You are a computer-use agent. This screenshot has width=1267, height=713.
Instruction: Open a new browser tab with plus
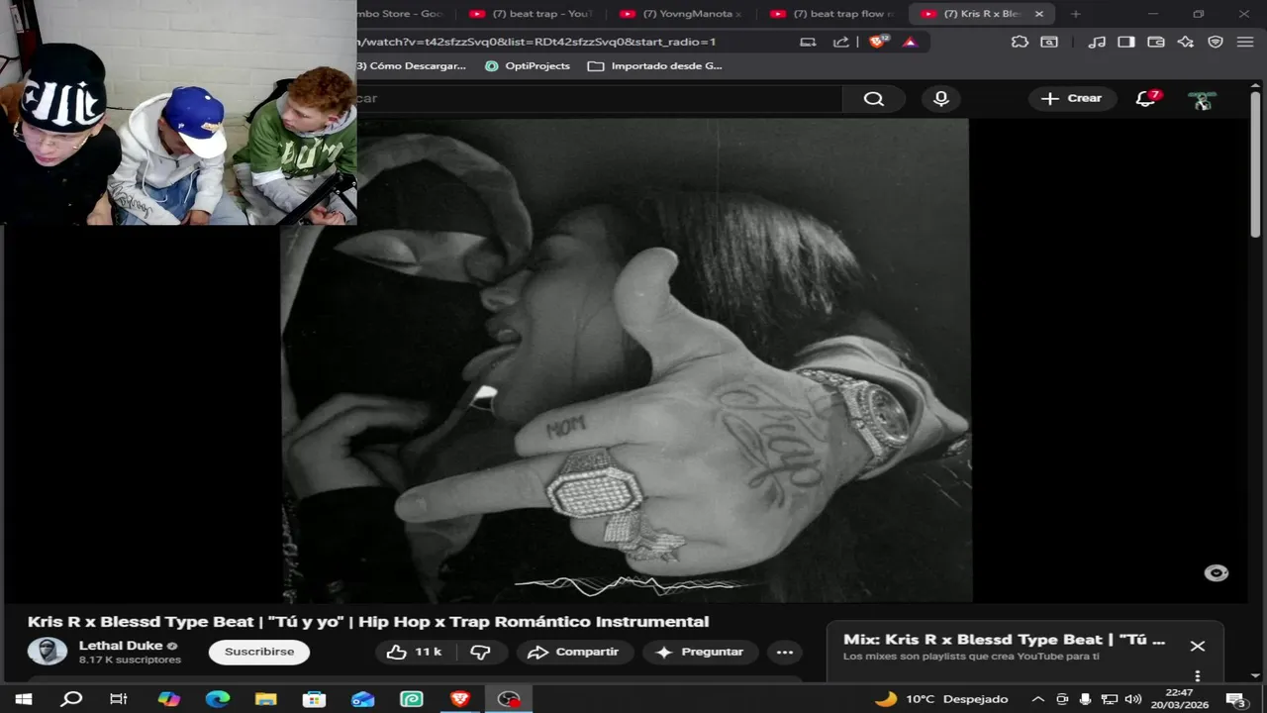pyautogui.click(x=1075, y=14)
